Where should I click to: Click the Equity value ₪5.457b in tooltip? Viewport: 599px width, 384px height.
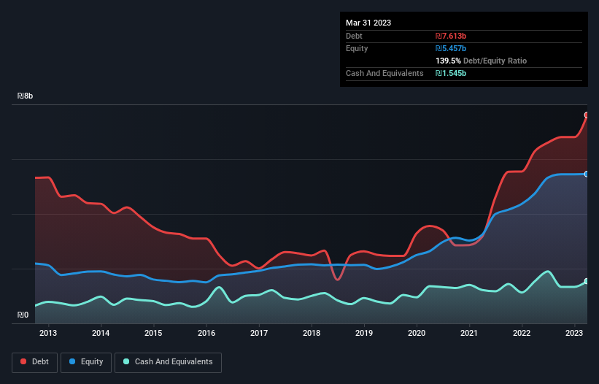451,48
